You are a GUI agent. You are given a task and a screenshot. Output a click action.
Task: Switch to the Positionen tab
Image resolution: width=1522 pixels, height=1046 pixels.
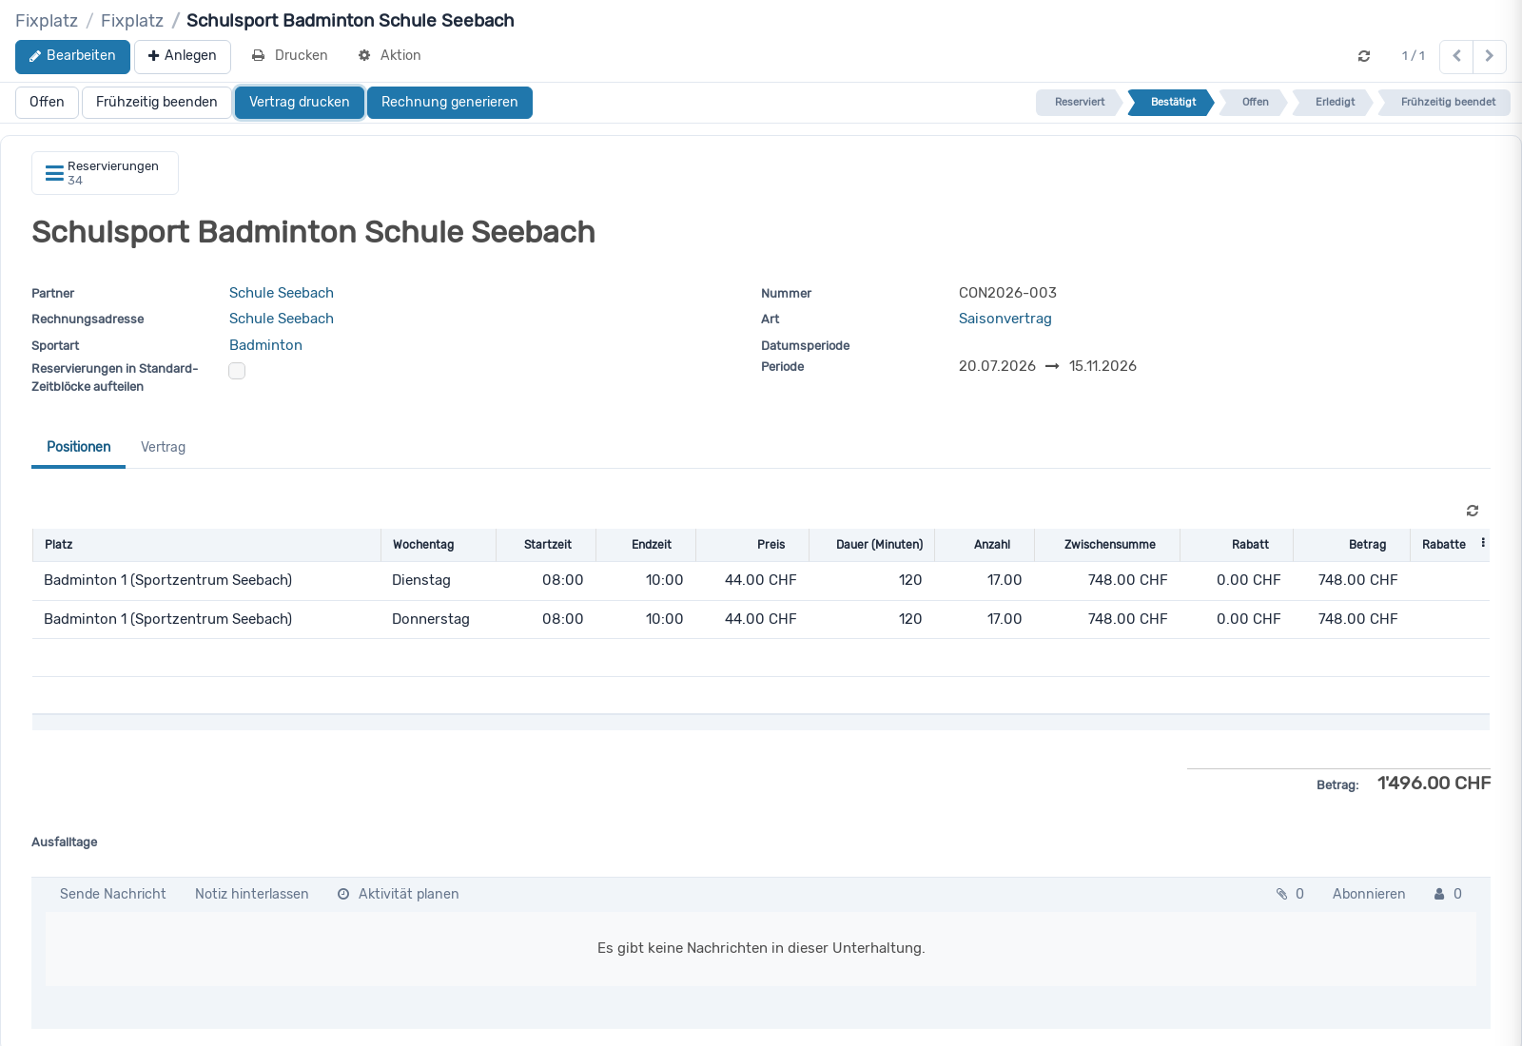78,447
